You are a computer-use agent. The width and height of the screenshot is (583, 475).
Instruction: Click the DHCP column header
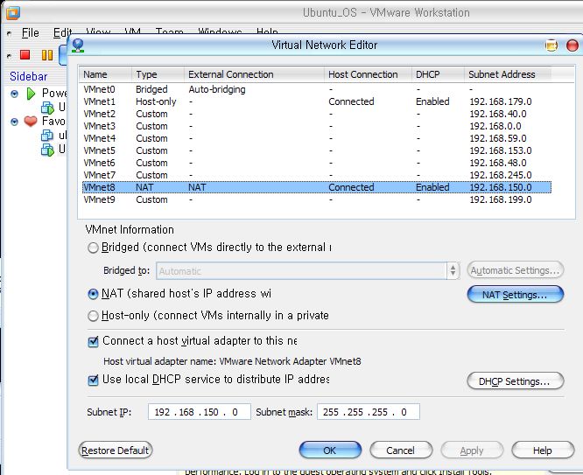(438, 74)
